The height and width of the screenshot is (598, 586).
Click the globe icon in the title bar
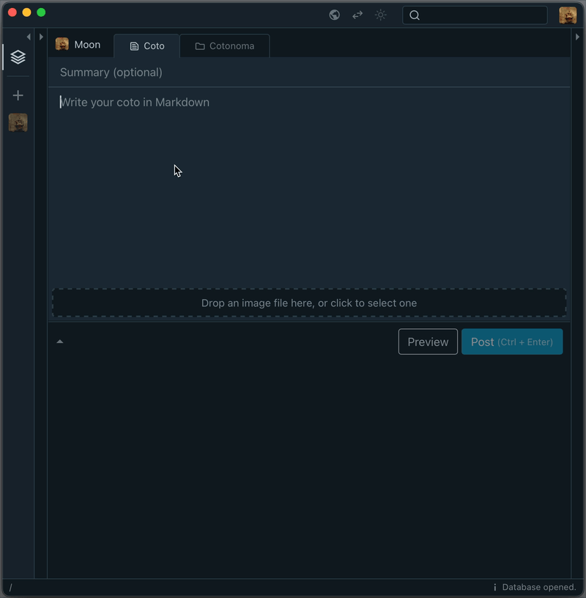click(x=334, y=15)
